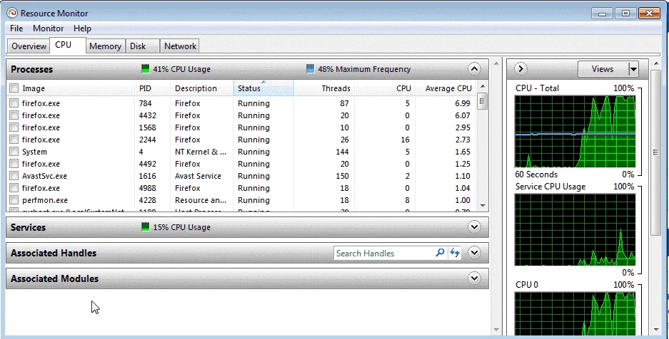Check the box for firefox.exe PID 4988
The height and width of the screenshot is (339, 669).
click(x=14, y=188)
